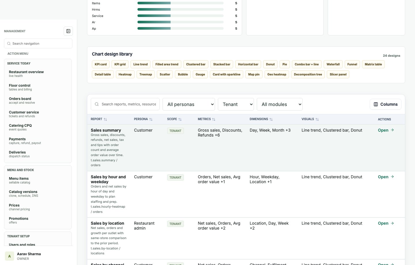Pick the Donut chart chip
This screenshot has width=415, height=265.
click(x=270, y=64)
